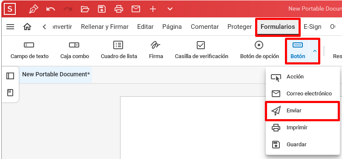Viewport: 342px width, 159px height.
Task: Open the bookmarks panel icon
Action: pos(10,93)
